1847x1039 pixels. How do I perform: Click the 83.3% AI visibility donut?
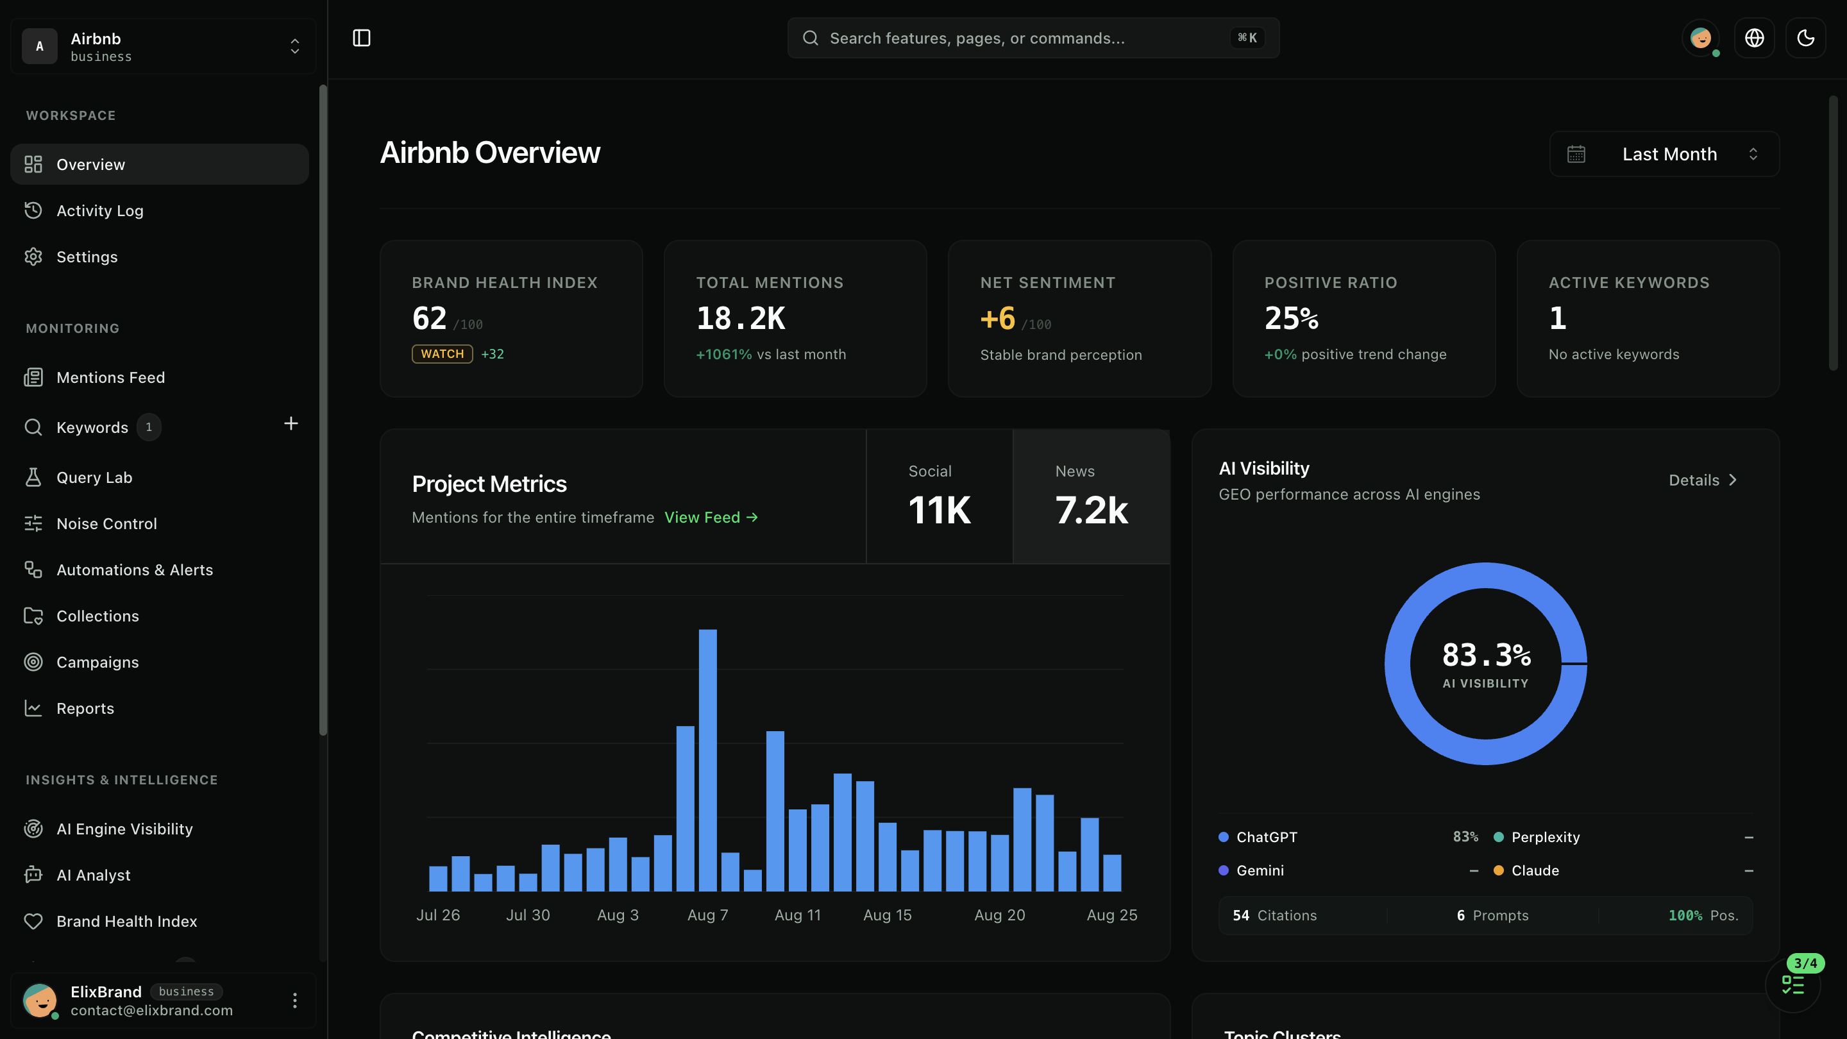[1486, 664]
